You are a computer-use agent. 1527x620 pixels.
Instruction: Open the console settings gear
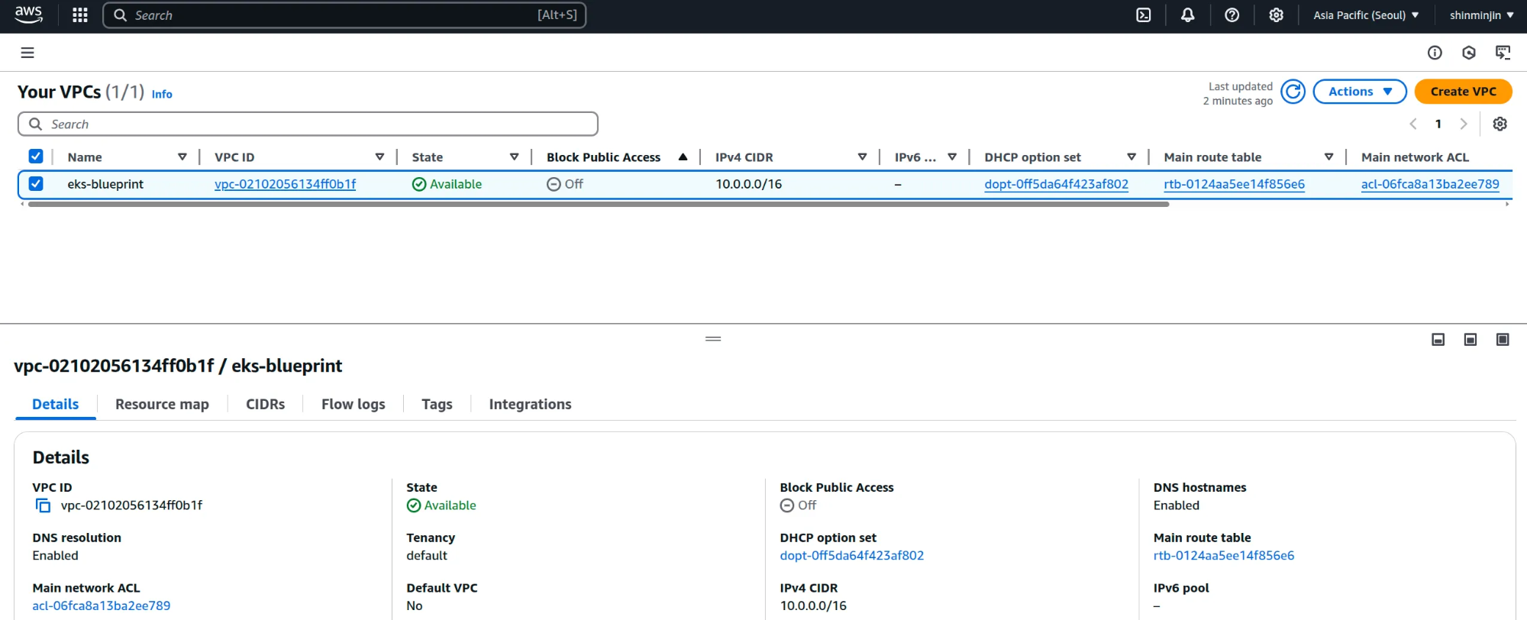1276,15
